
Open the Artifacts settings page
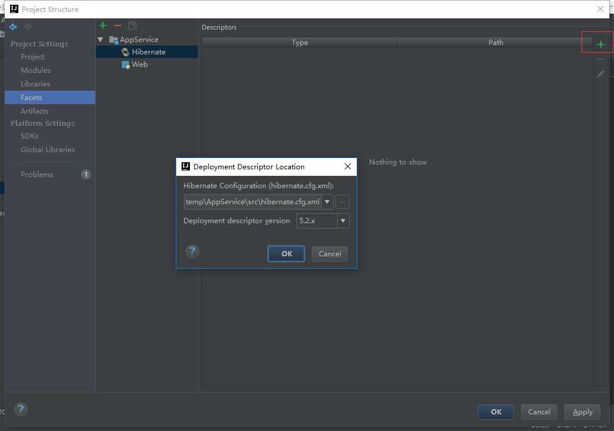click(50, 111)
